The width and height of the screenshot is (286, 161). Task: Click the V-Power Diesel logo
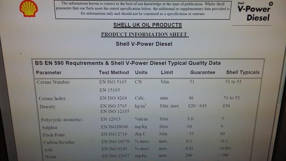[255, 12]
